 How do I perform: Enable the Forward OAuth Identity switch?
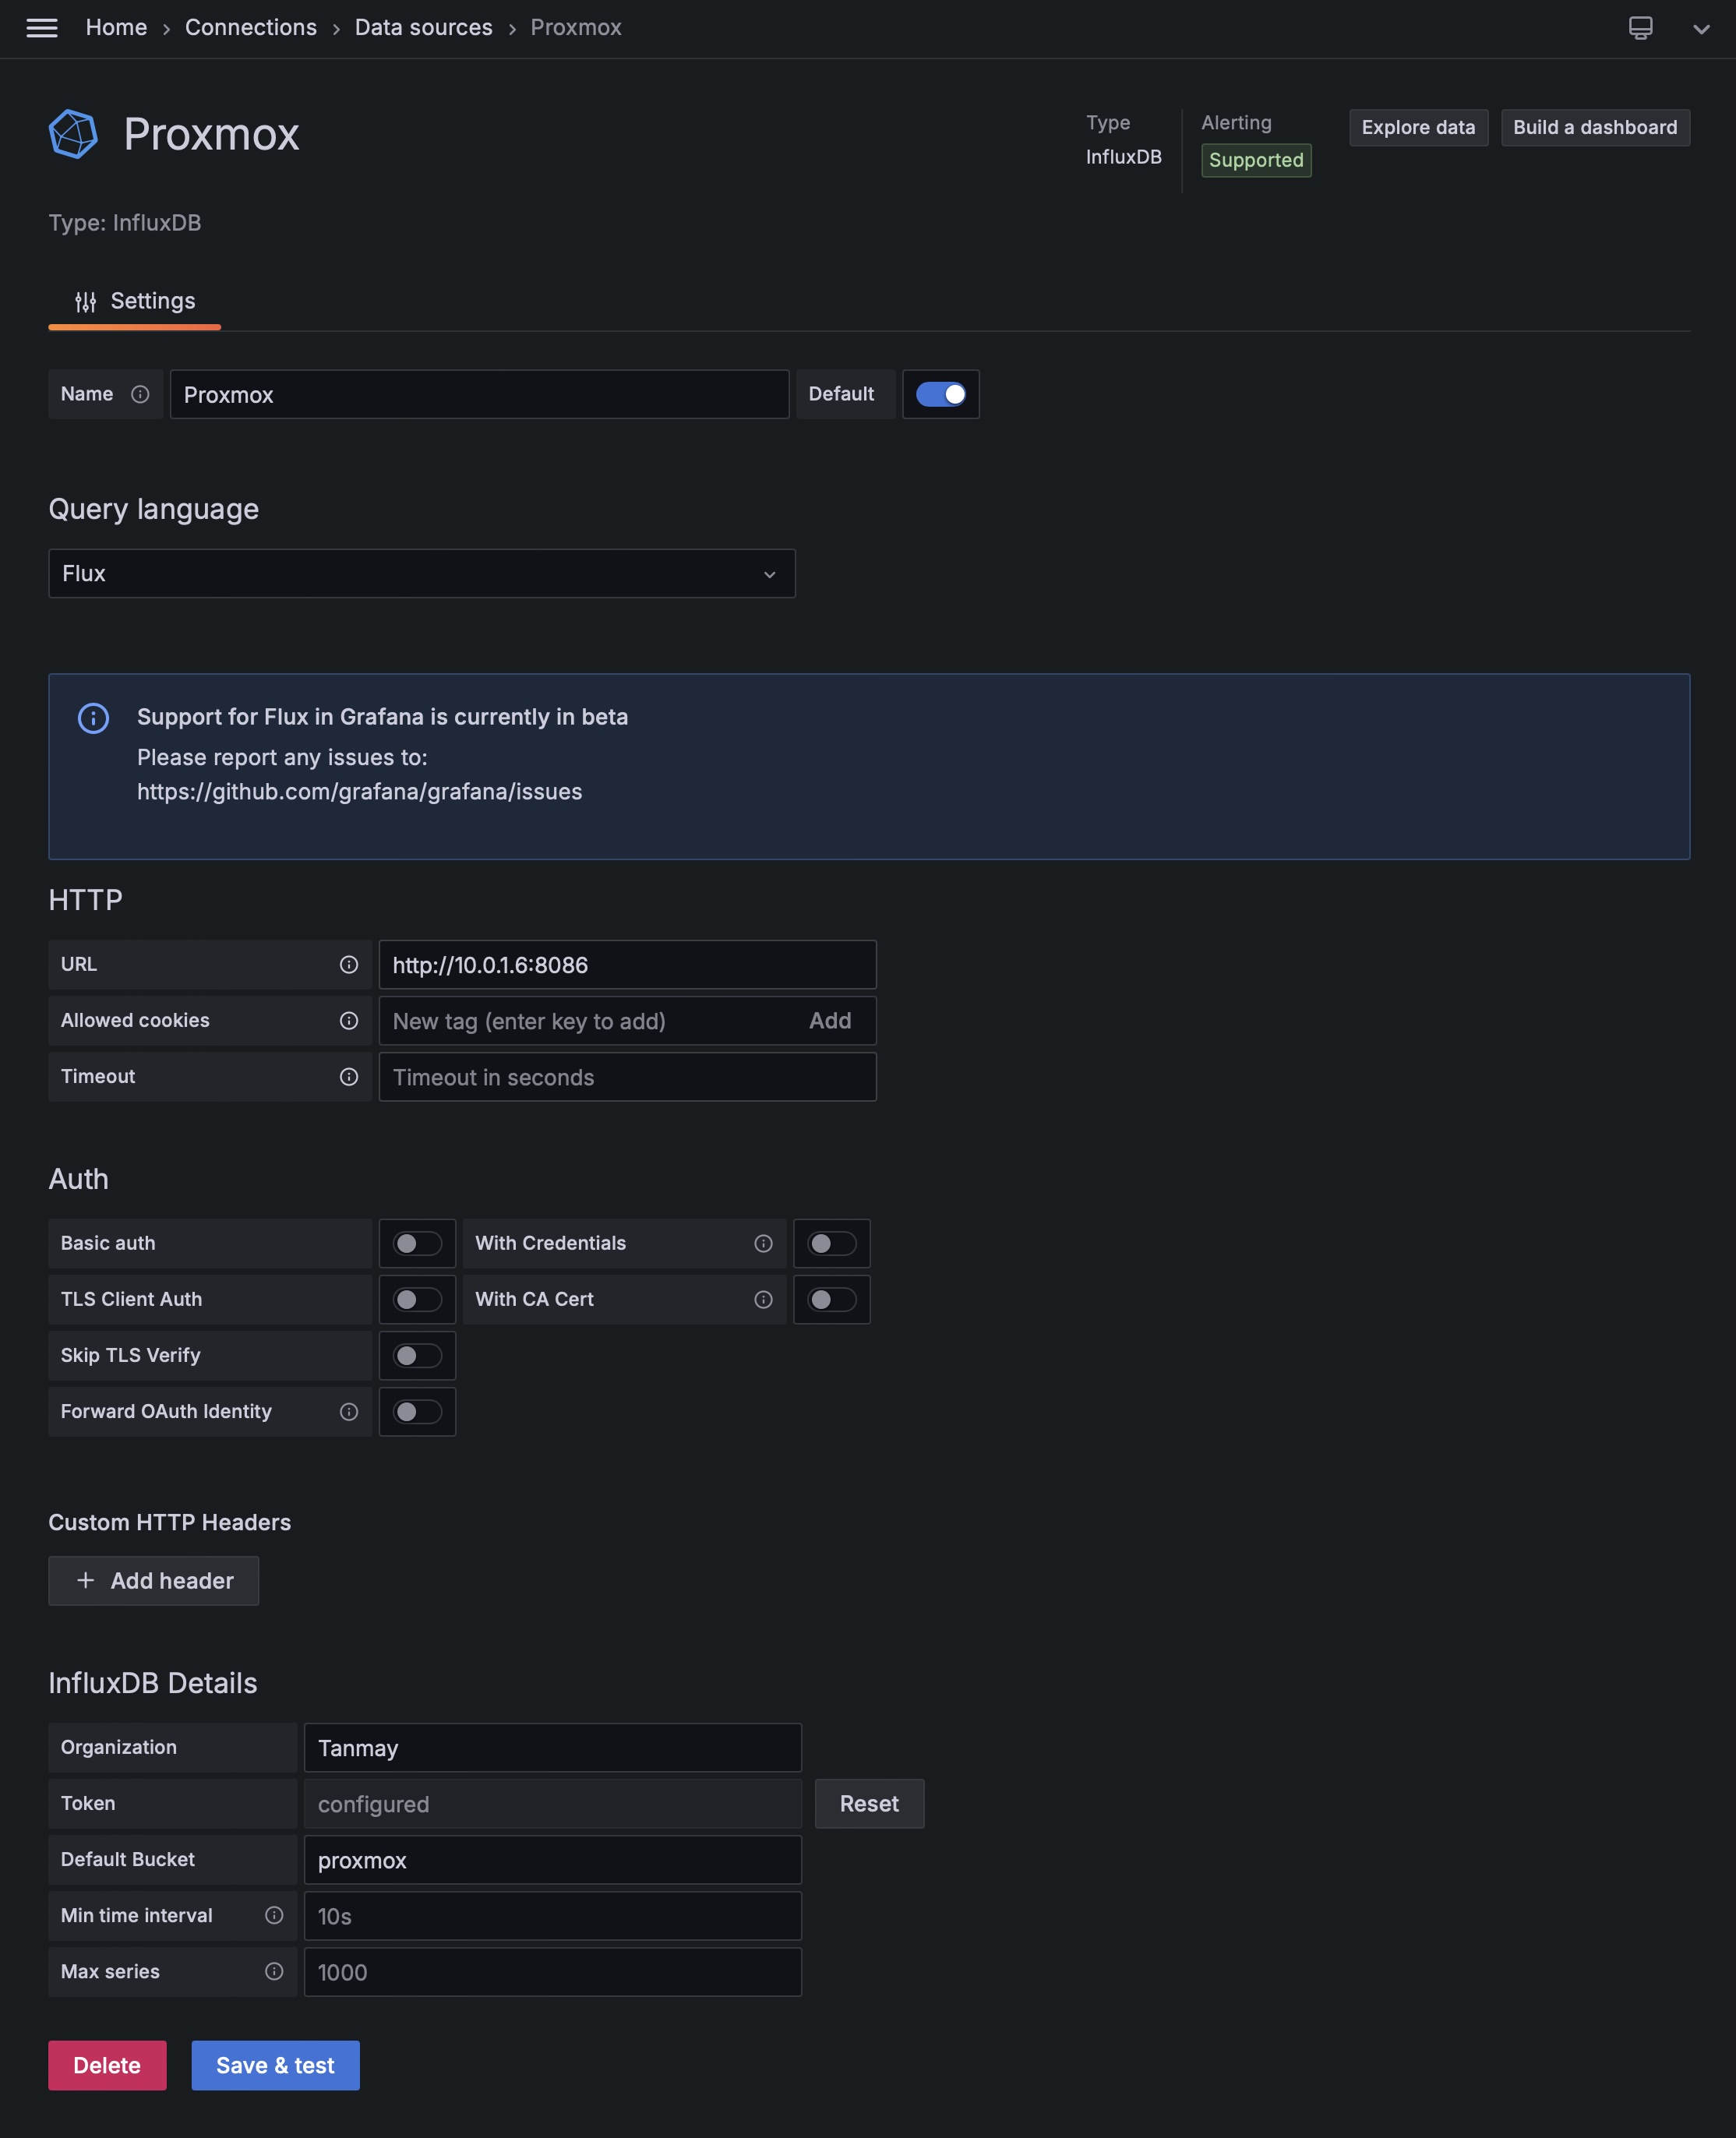coord(417,1411)
